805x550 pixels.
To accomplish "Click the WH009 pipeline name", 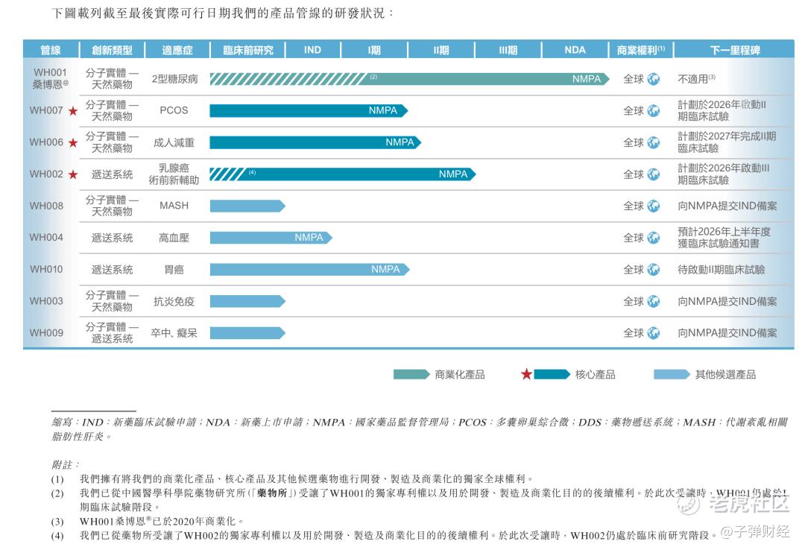I will pos(46,333).
